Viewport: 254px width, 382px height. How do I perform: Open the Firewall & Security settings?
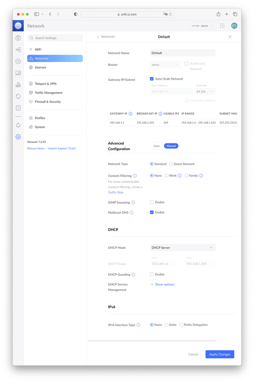[x=48, y=102]
